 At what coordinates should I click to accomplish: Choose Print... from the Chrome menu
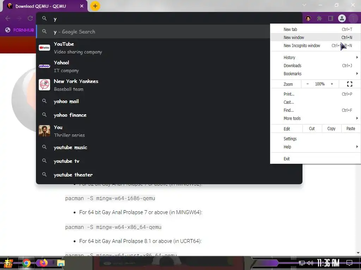316,94
